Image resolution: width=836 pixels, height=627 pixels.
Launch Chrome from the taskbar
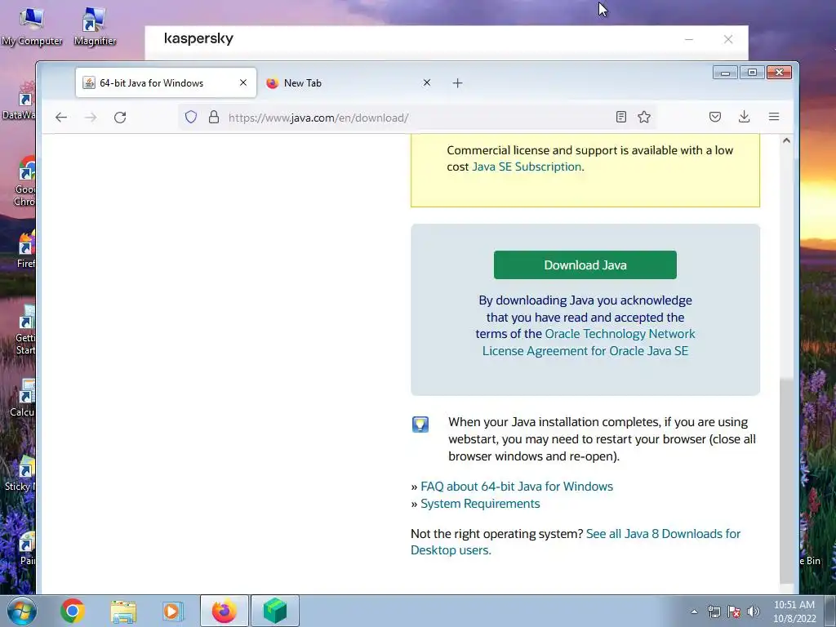73,611
